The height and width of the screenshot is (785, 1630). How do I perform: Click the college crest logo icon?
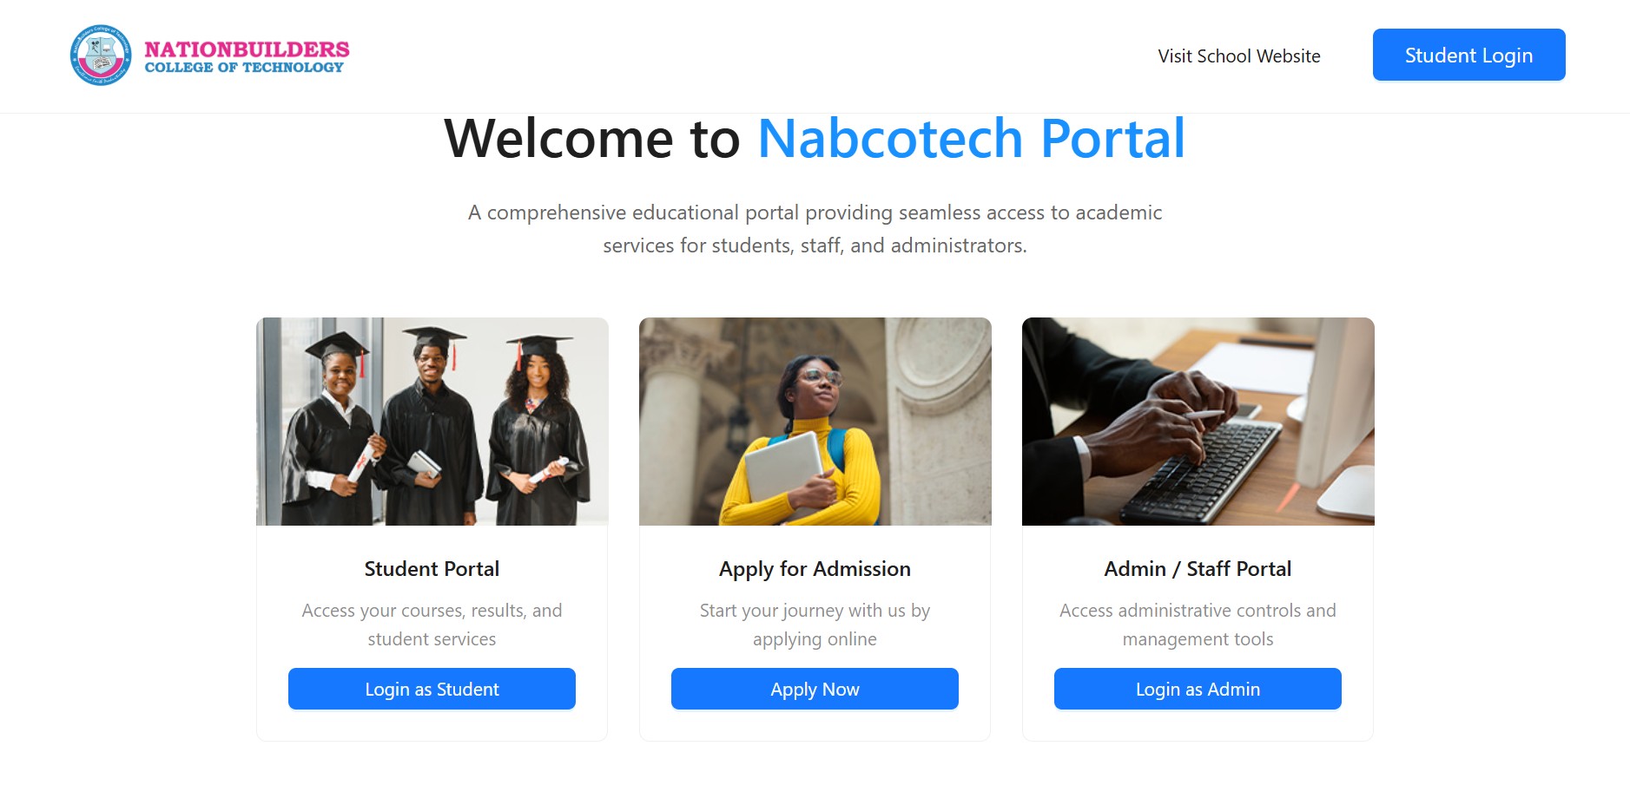point(101,56)
